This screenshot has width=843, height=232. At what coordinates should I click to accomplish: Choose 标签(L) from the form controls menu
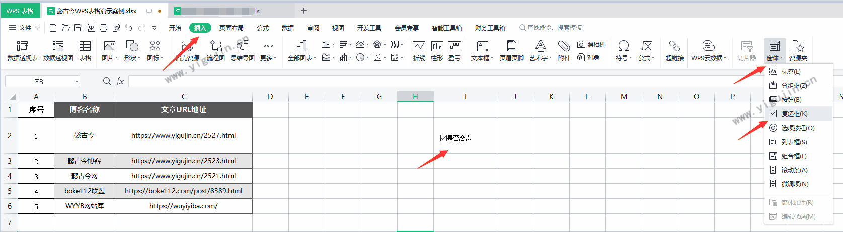pyautogui.click(x=798, y=72)
